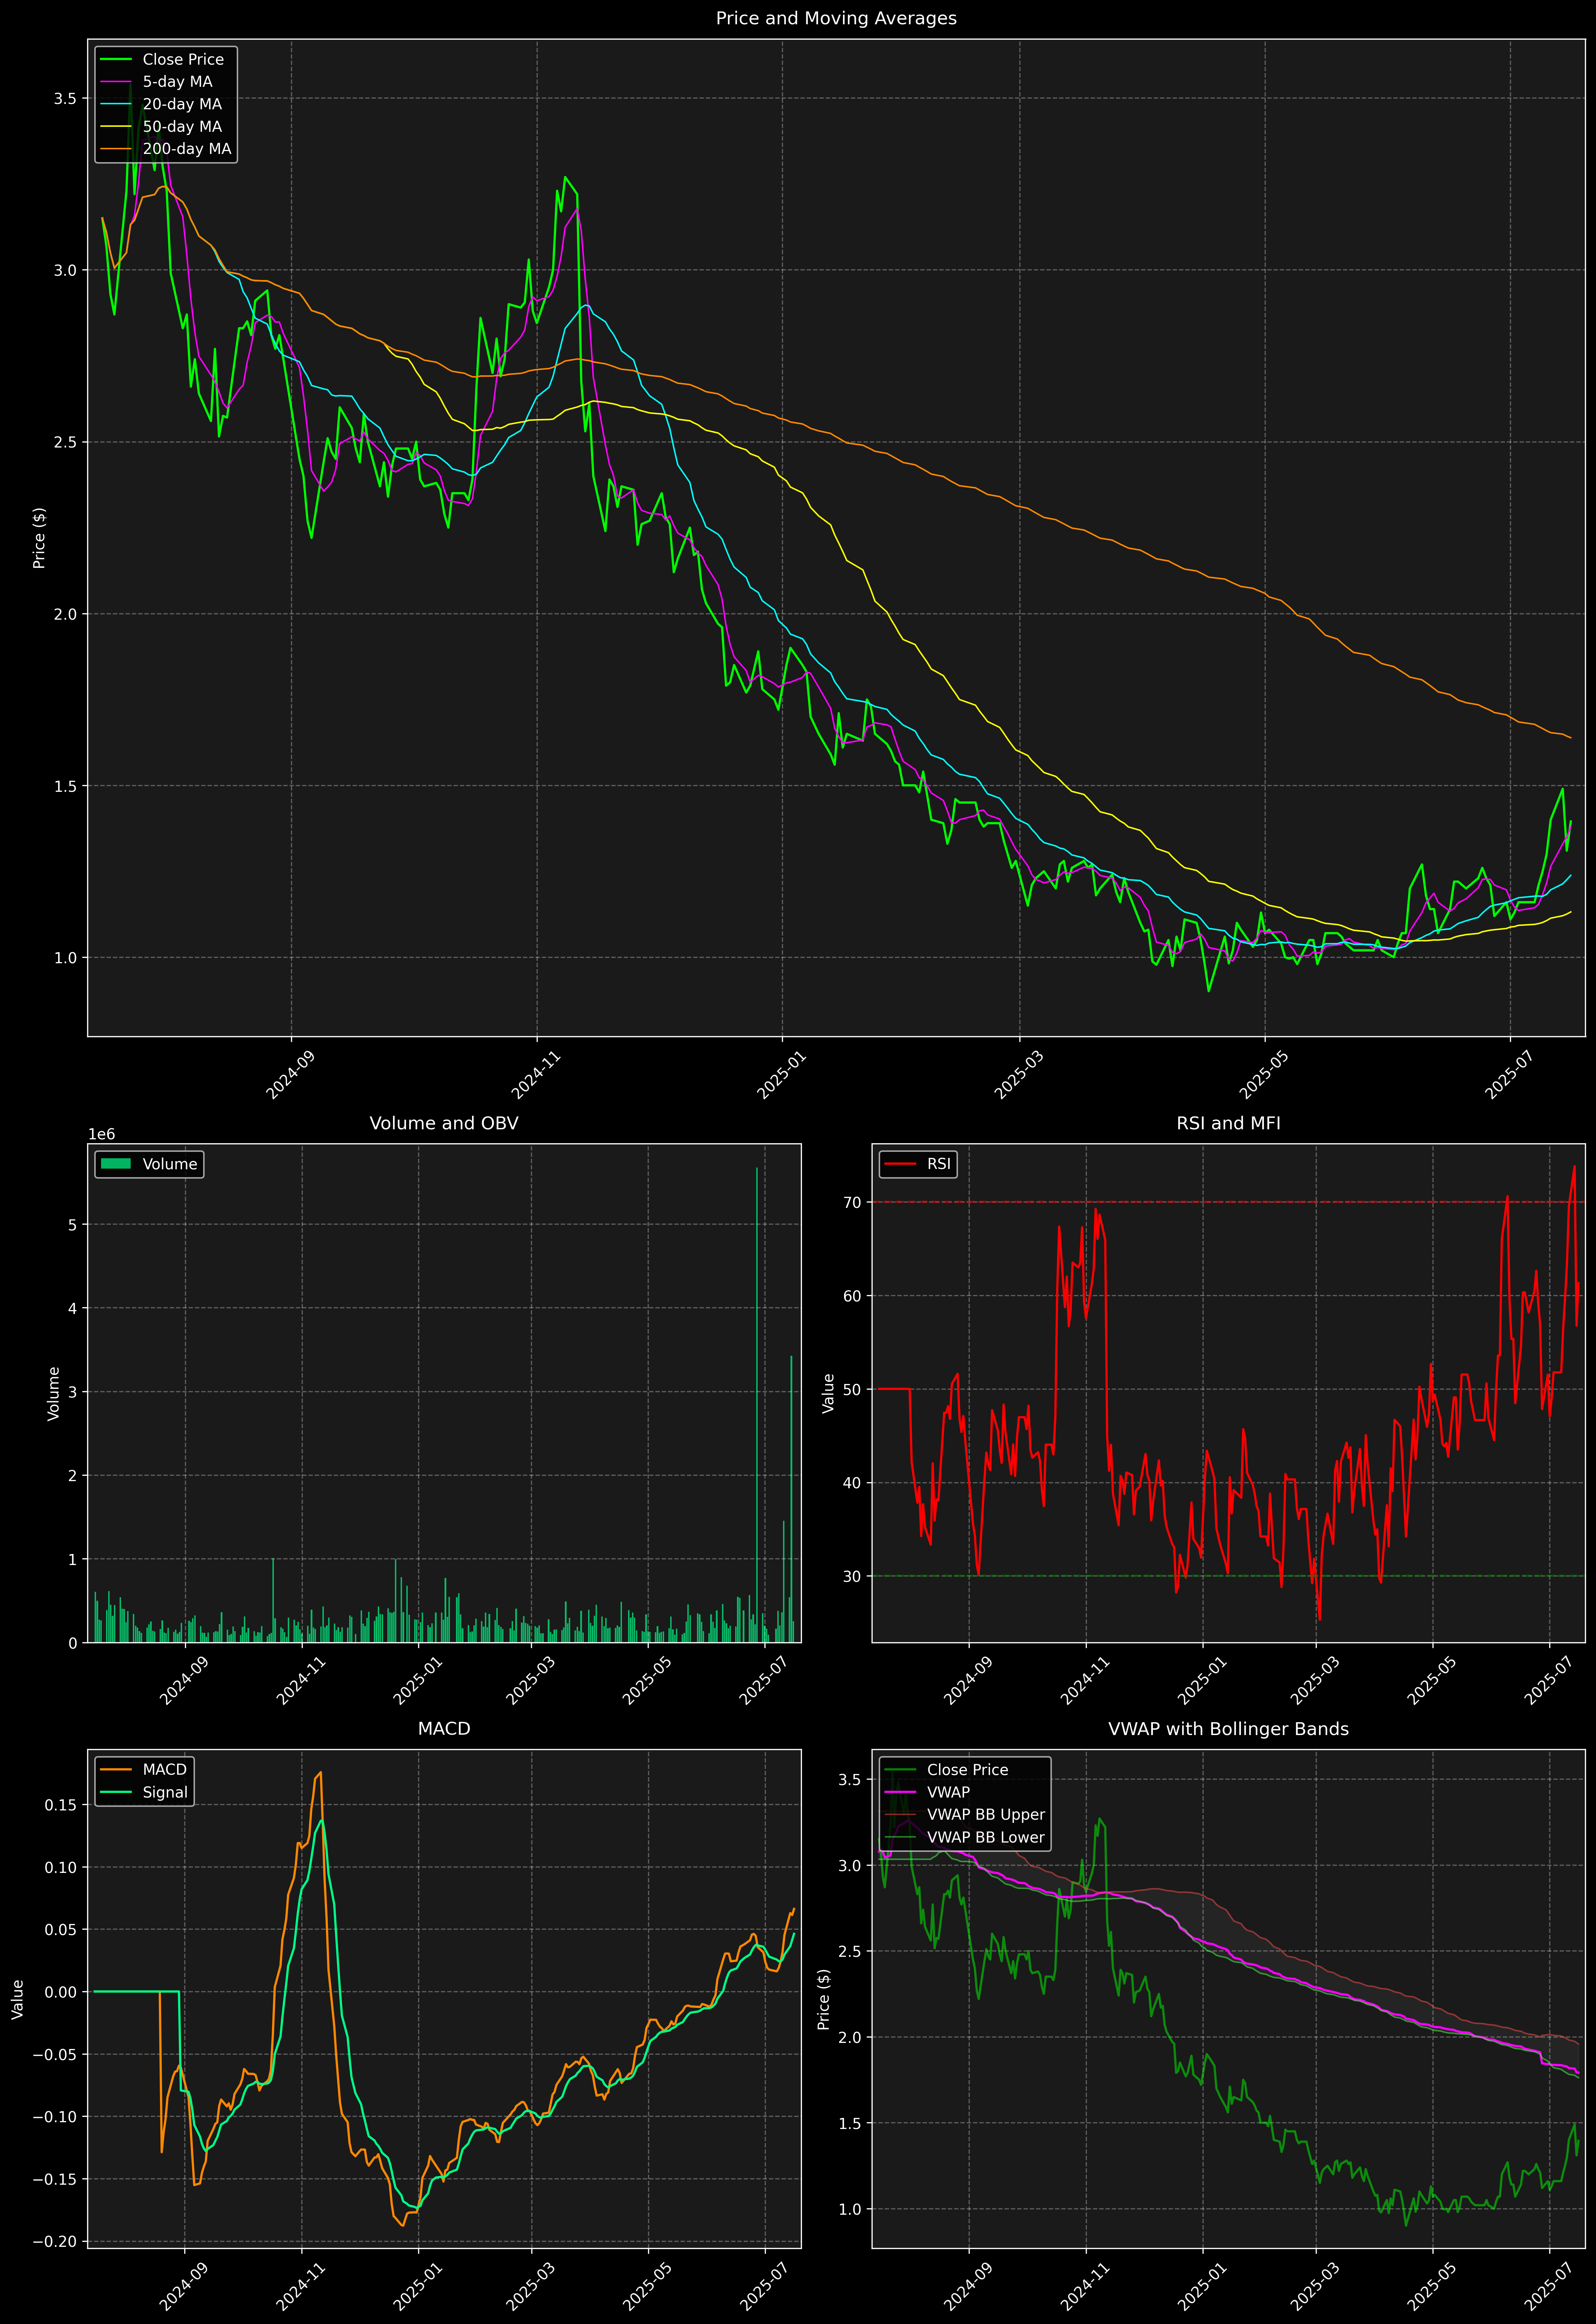Click the 'Volume and OBV' chart title

tap(444, 1123)
